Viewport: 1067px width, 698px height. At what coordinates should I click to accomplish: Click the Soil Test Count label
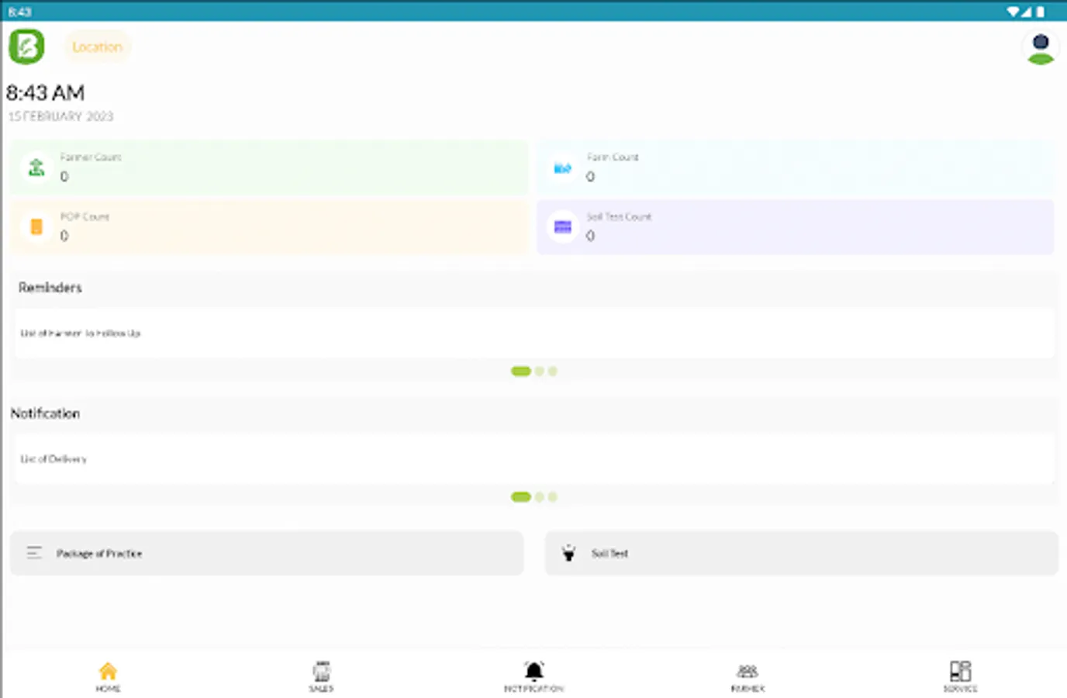click(619, 216)
